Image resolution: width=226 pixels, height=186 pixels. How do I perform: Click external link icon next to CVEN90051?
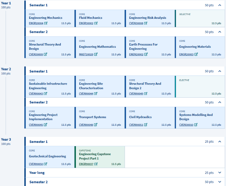146,125
